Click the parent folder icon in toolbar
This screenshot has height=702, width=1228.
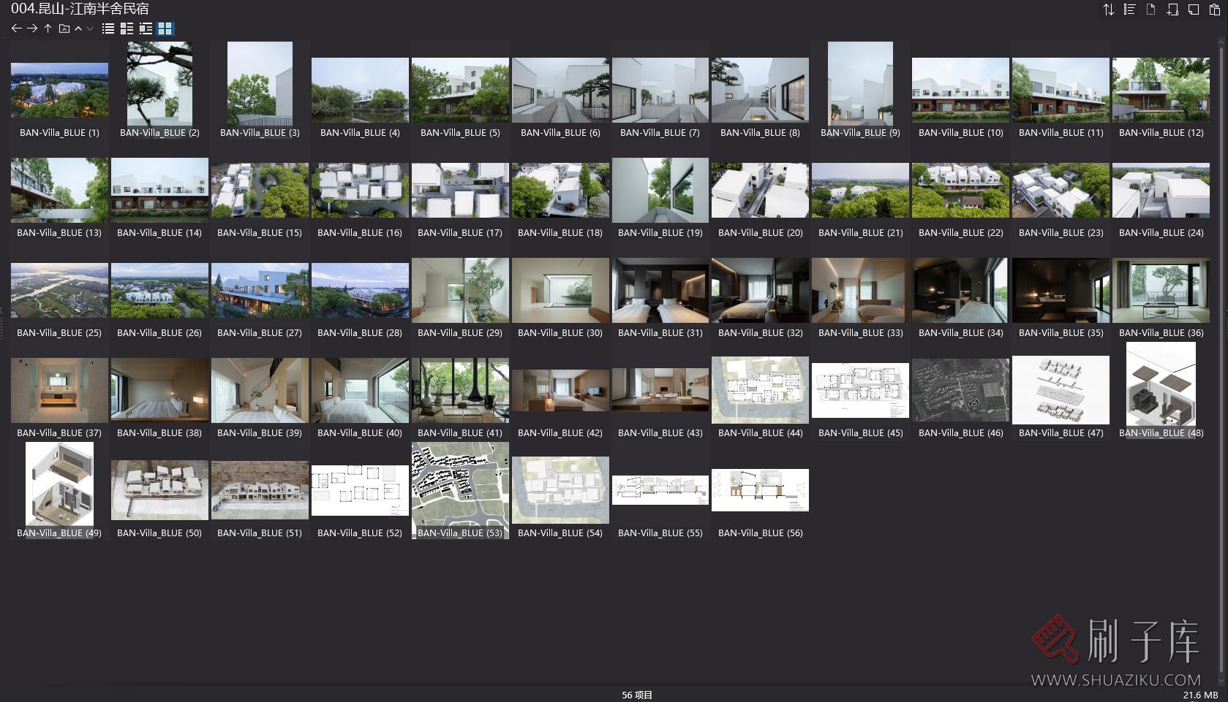[x=64, y=28]
